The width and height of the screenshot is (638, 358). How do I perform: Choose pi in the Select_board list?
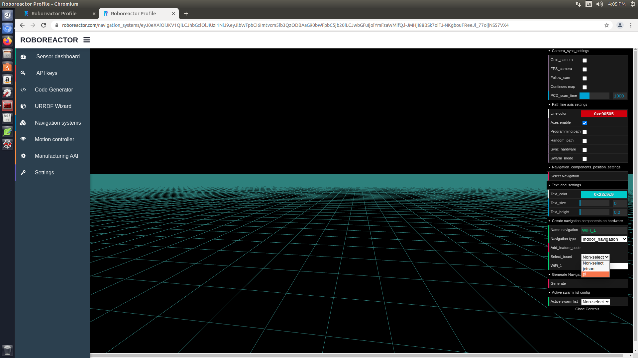coord(595,274)
